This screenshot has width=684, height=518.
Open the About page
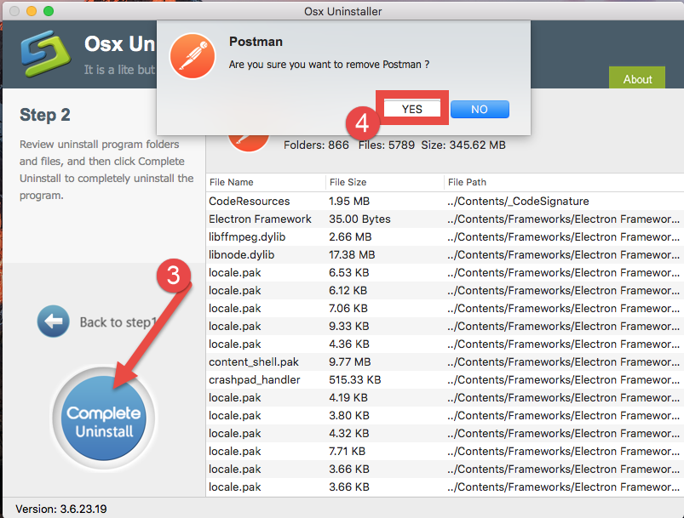point(636,78)
